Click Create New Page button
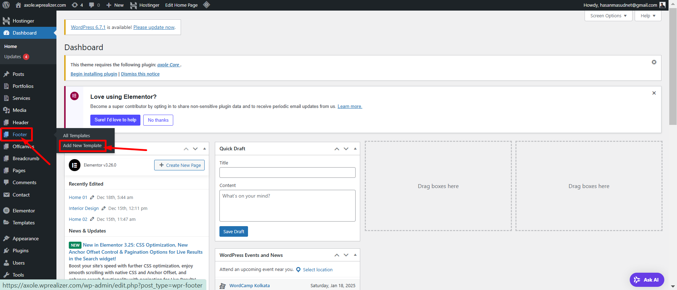The height and width of the screenshot is (290, 677). click(179, 165)
